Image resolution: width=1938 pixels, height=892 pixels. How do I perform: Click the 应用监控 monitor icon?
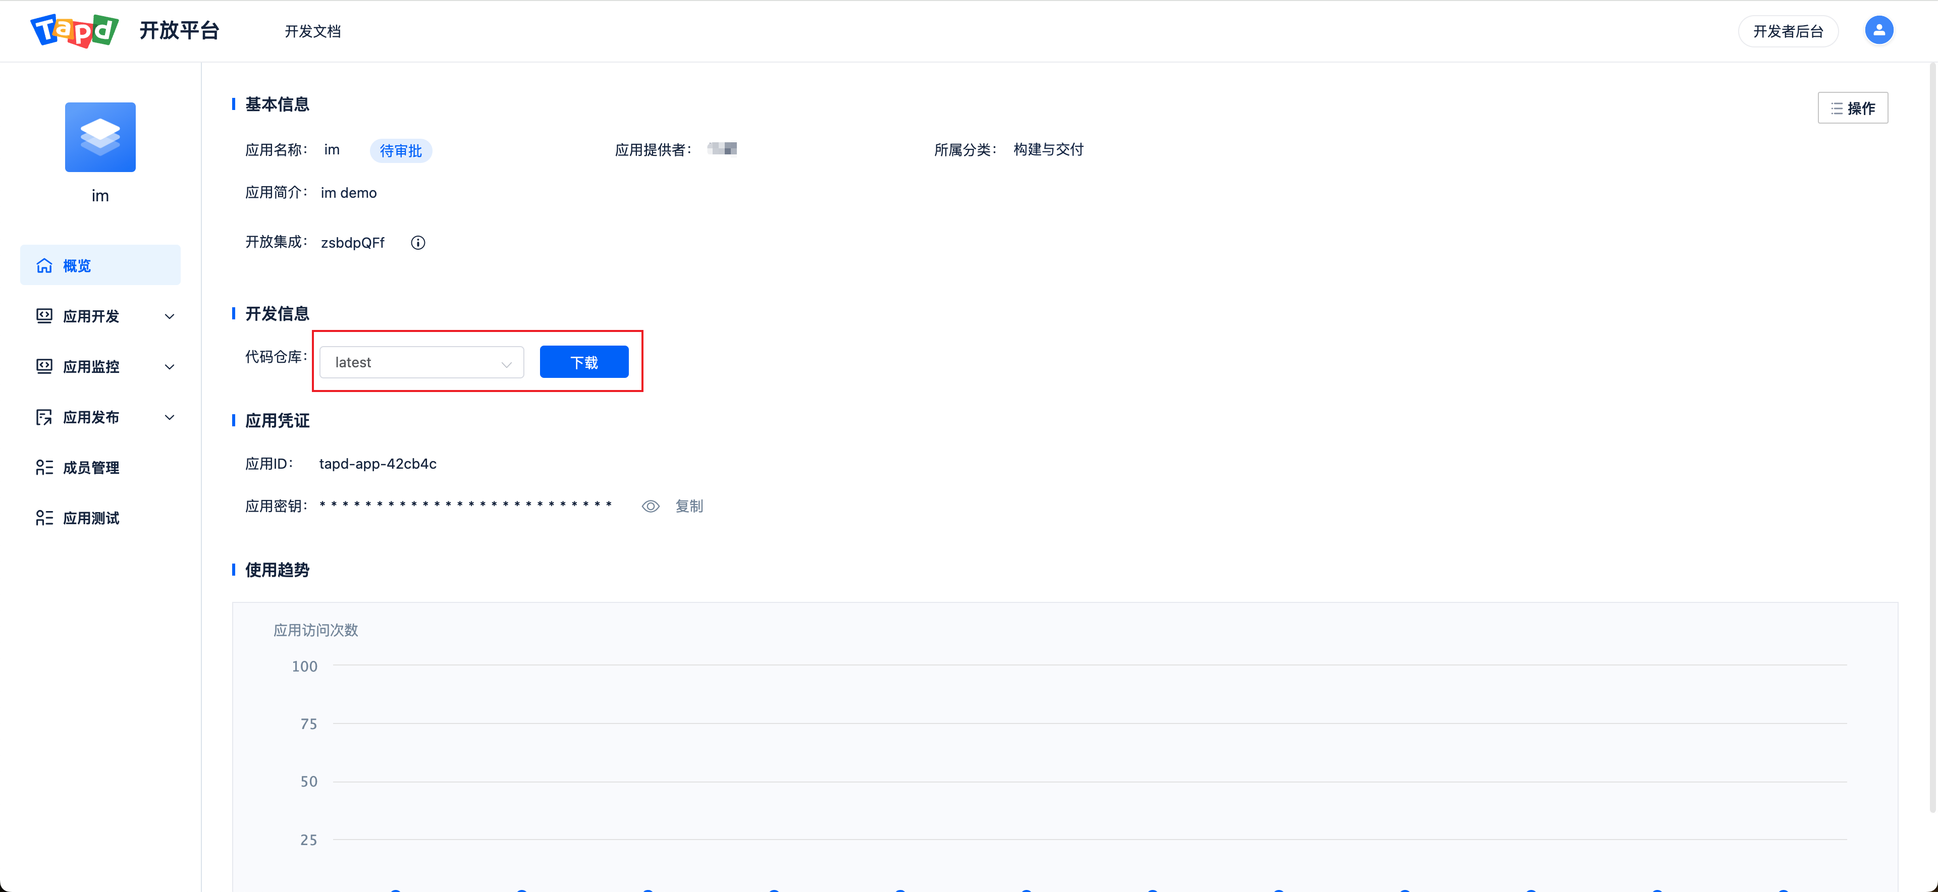(x=44, y=366)
